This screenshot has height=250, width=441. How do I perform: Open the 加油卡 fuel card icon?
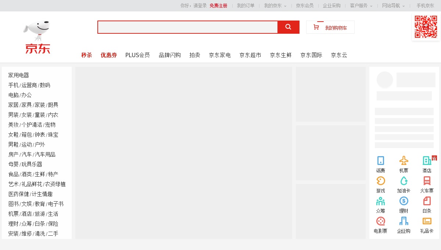(404, 181)
